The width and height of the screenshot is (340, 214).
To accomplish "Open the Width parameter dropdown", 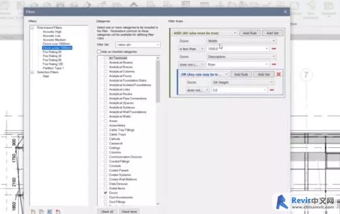I will (x=241, y=41).
